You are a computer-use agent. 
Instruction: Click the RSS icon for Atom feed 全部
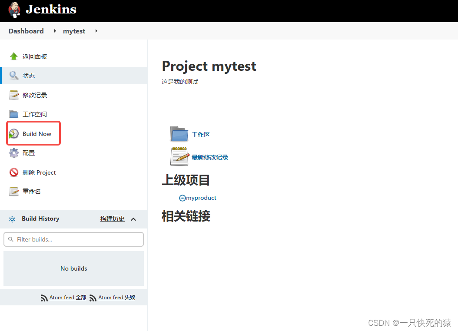pos(44,298)
